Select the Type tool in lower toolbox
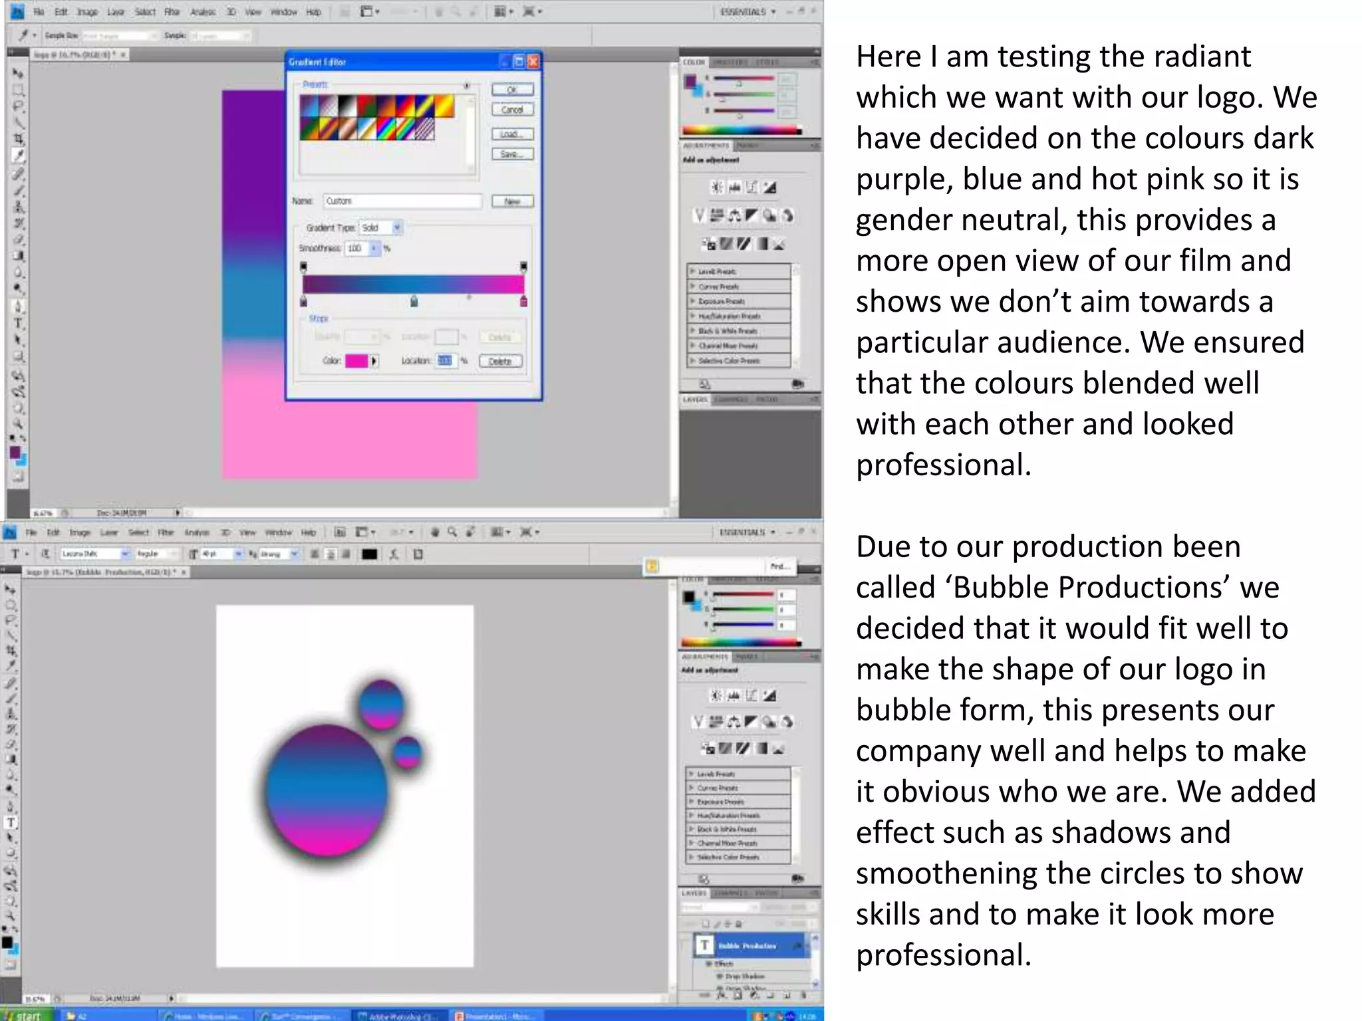1362x1021 pixels. pos(11,823)
